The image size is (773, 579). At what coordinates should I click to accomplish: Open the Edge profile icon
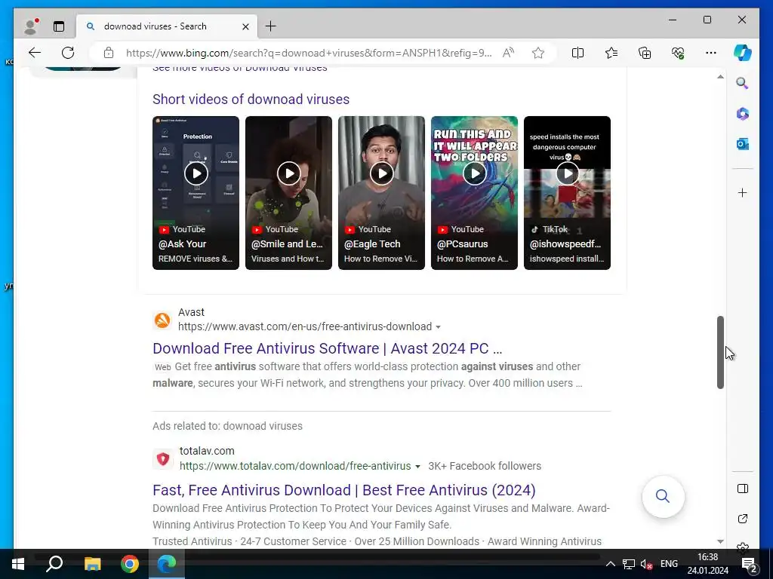(x=31, y=26)
